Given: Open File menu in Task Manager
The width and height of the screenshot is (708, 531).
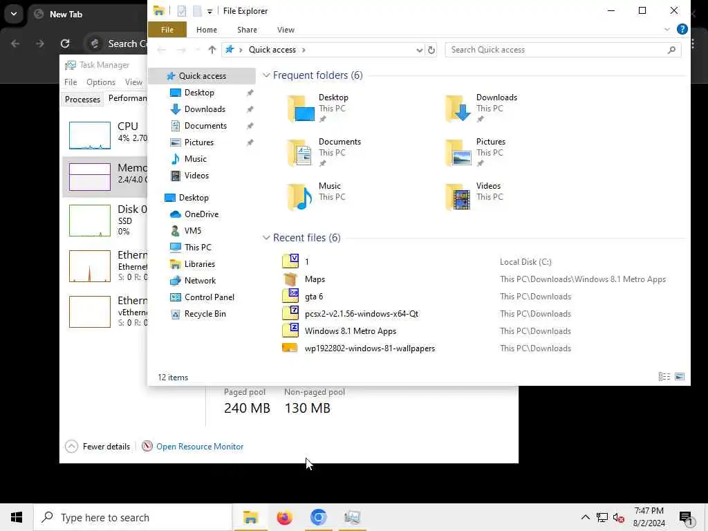Looking at the screenshot, I should (x=71, y=82).
